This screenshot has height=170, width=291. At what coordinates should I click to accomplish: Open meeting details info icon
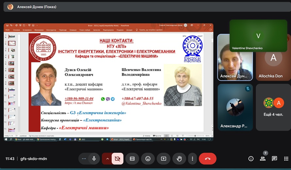251,159
